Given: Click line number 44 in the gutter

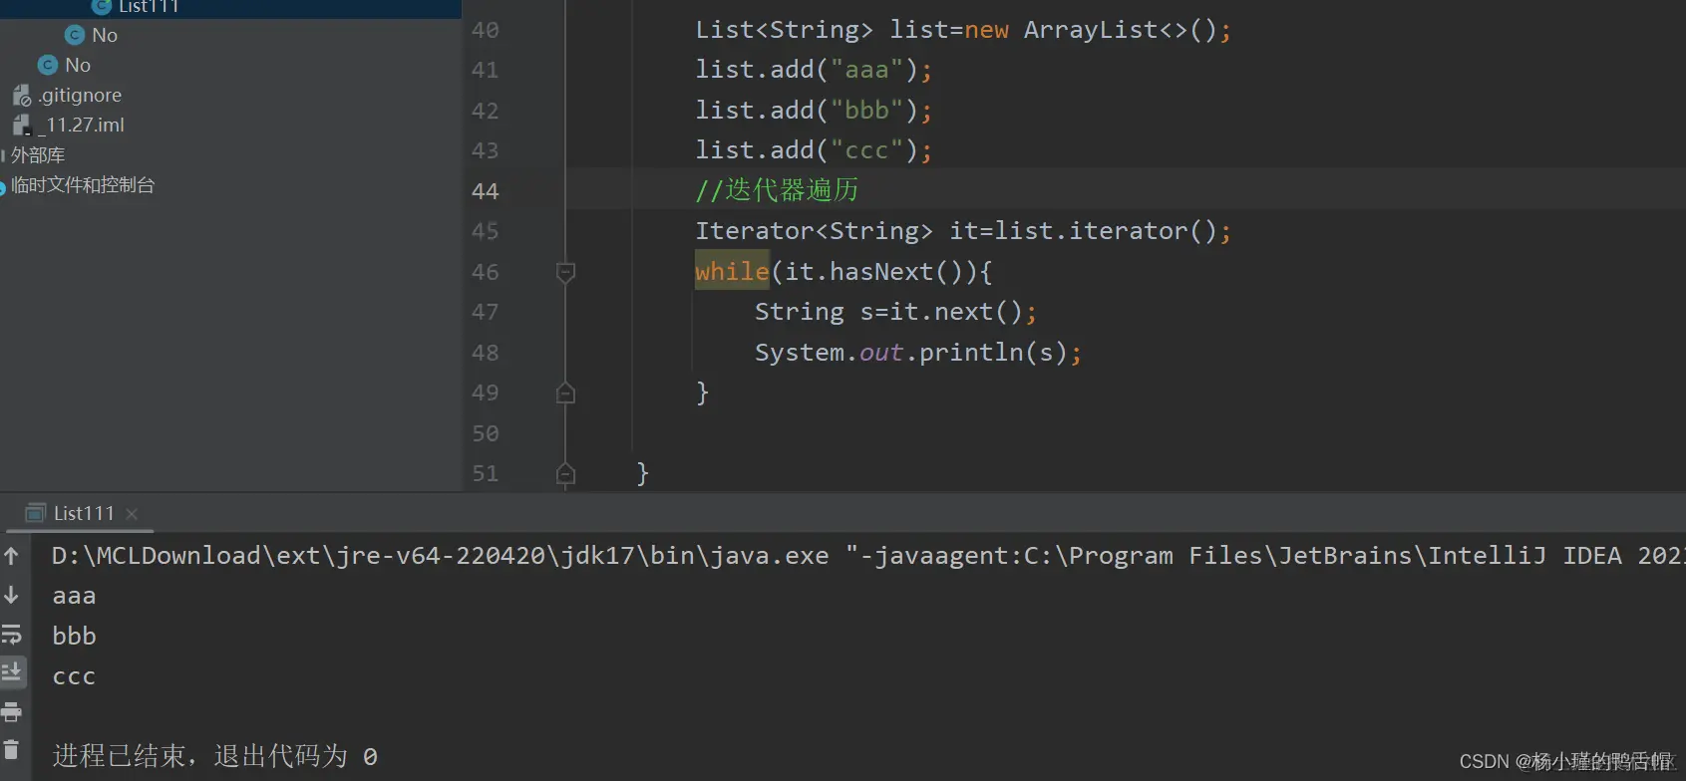Looking at the screenshot, I should (x=486, y=190).
